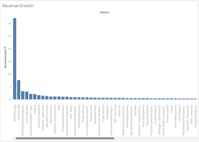Click the Waste Management label
This screenshot has width=199, height=142.
pyautogui.click(x=176, y=114)
